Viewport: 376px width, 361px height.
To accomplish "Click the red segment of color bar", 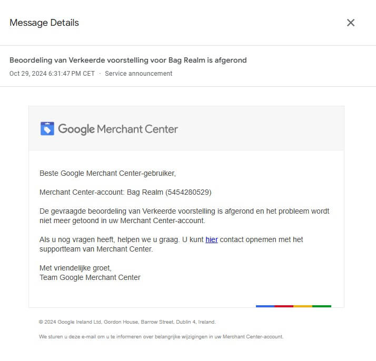I will click(284, 306).
